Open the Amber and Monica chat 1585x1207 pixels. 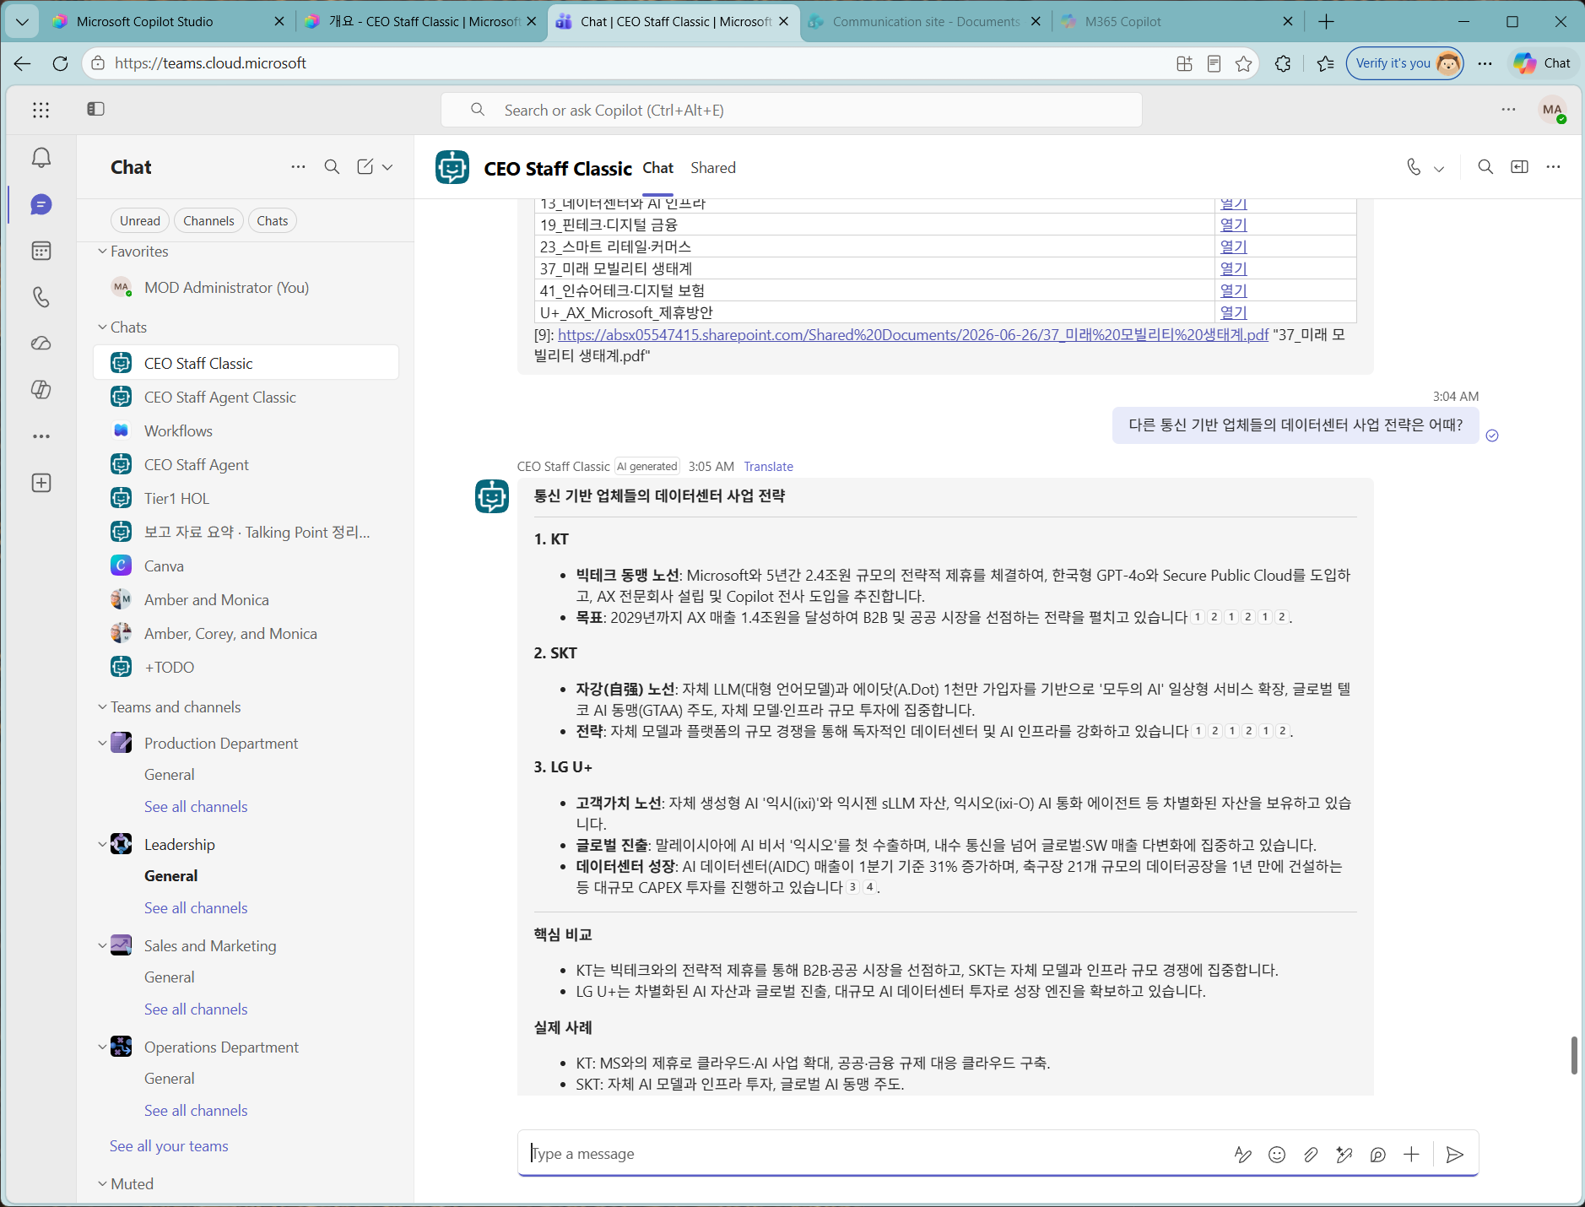(x=246, y=599)
